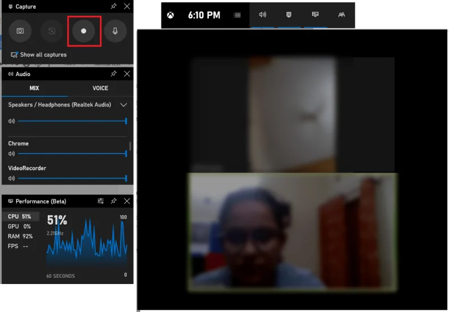The image size is (449, 312).
Task: Toggle the microphone during capture
Action: pyautogui.click(x=115, y=31)
